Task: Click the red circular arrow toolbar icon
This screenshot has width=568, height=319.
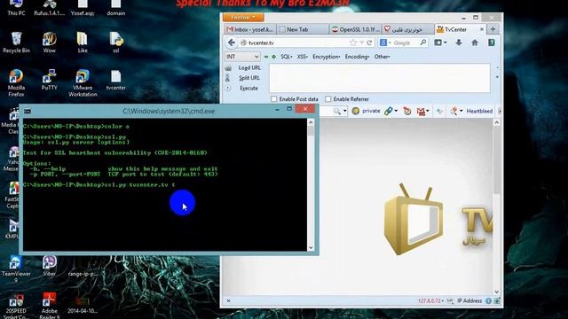Action: pyautogui.click(x=407, y=111)
